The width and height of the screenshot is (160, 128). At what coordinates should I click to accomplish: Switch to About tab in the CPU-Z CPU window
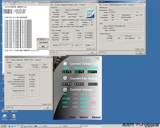pyautogui.click(x=82, y=5)
